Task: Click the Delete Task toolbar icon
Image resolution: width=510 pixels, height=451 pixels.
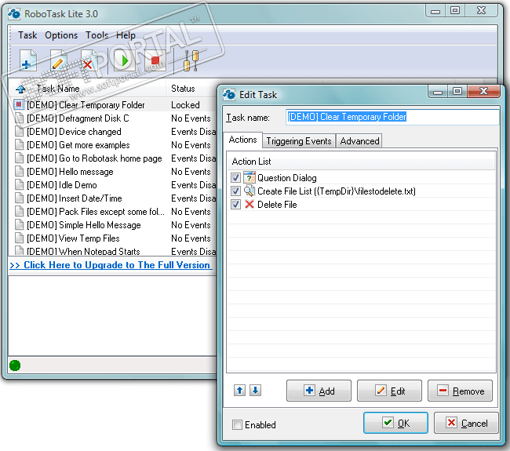Action: pyautogui.click(x=89, y=61)
